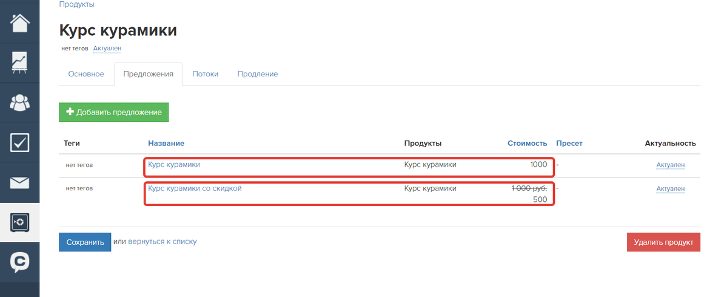Image resolution: width=727 pixels, height=297 pixels.
Task: Open Курс курамики со скидкой offer link
Action: [195, 189]
